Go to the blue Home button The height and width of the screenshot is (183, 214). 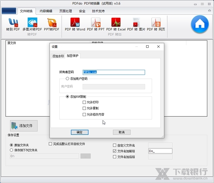200,24
